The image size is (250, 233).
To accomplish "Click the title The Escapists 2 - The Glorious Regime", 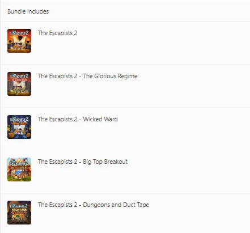I will [x=88, y=76].
